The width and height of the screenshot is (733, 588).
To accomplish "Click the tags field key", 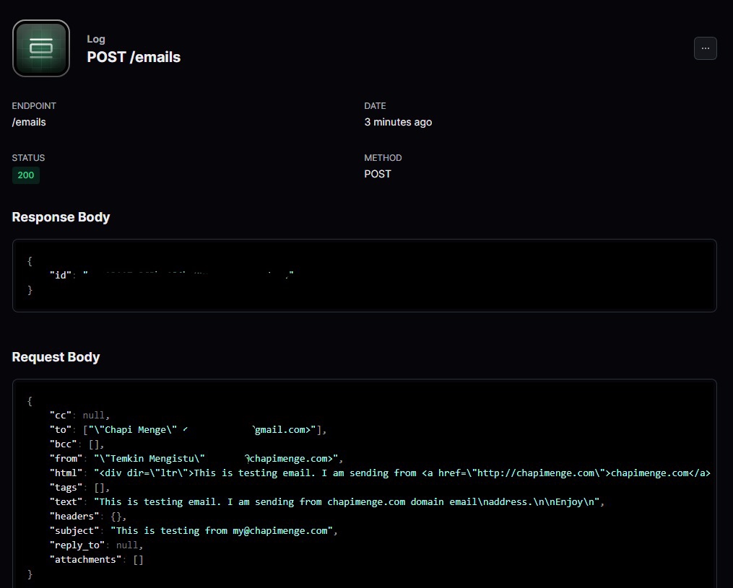I will tap(66, 487).
